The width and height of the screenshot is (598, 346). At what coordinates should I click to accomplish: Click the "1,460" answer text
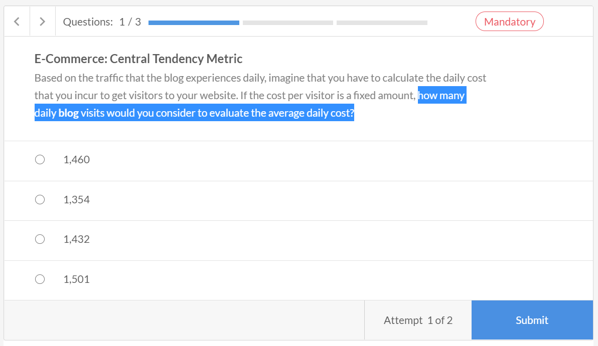click(x=77, y=160)
